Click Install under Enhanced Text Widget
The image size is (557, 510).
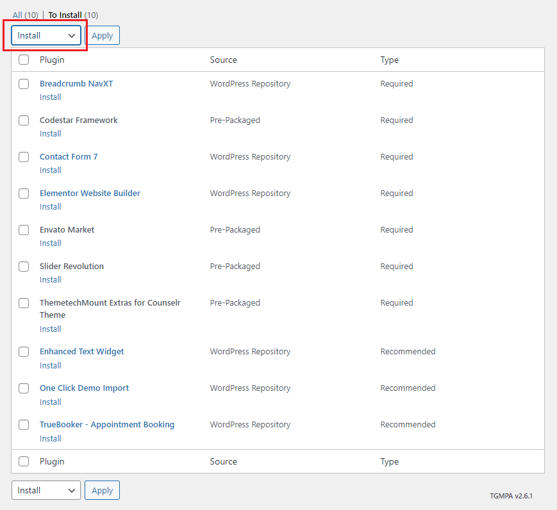51,366
